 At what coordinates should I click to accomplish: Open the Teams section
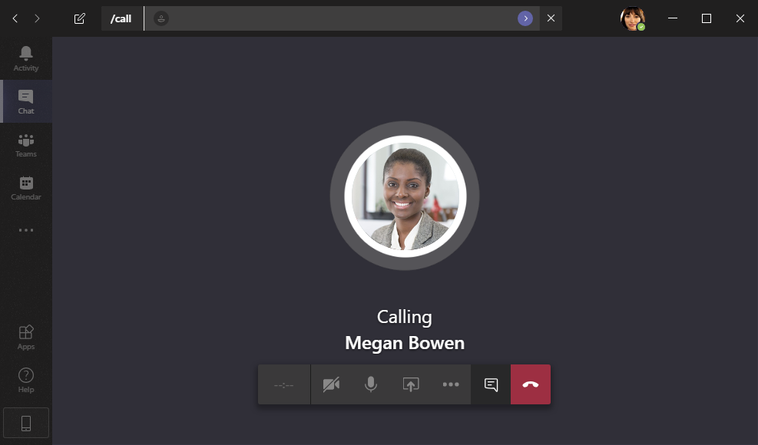click(26, 145)
